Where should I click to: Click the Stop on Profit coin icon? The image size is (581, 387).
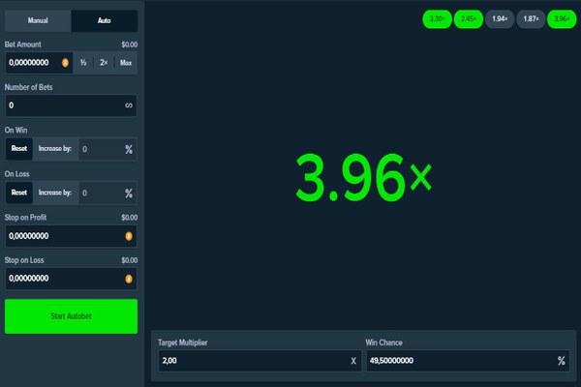[128, 235]
